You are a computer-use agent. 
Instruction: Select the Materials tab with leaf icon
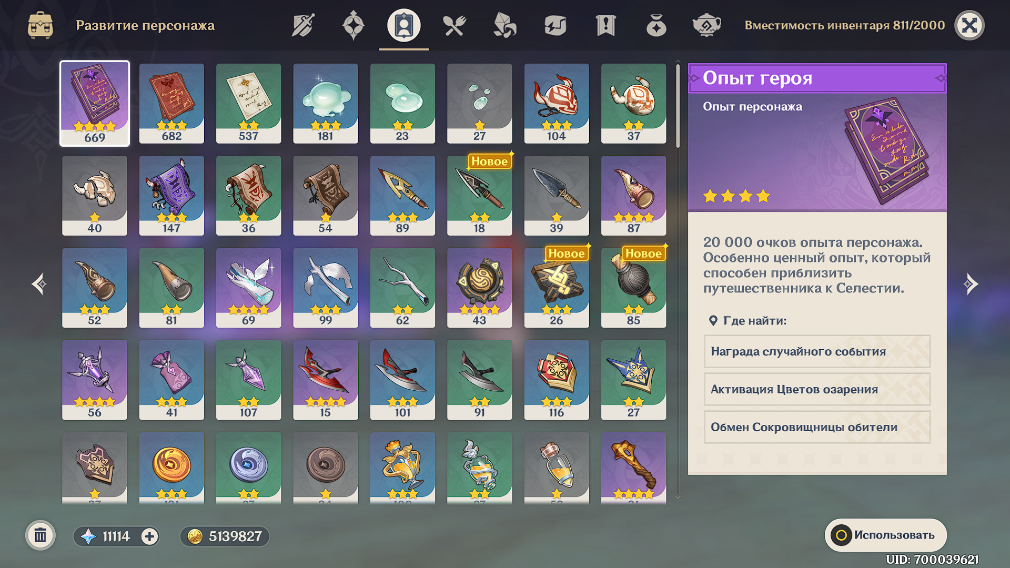point(505,25)
